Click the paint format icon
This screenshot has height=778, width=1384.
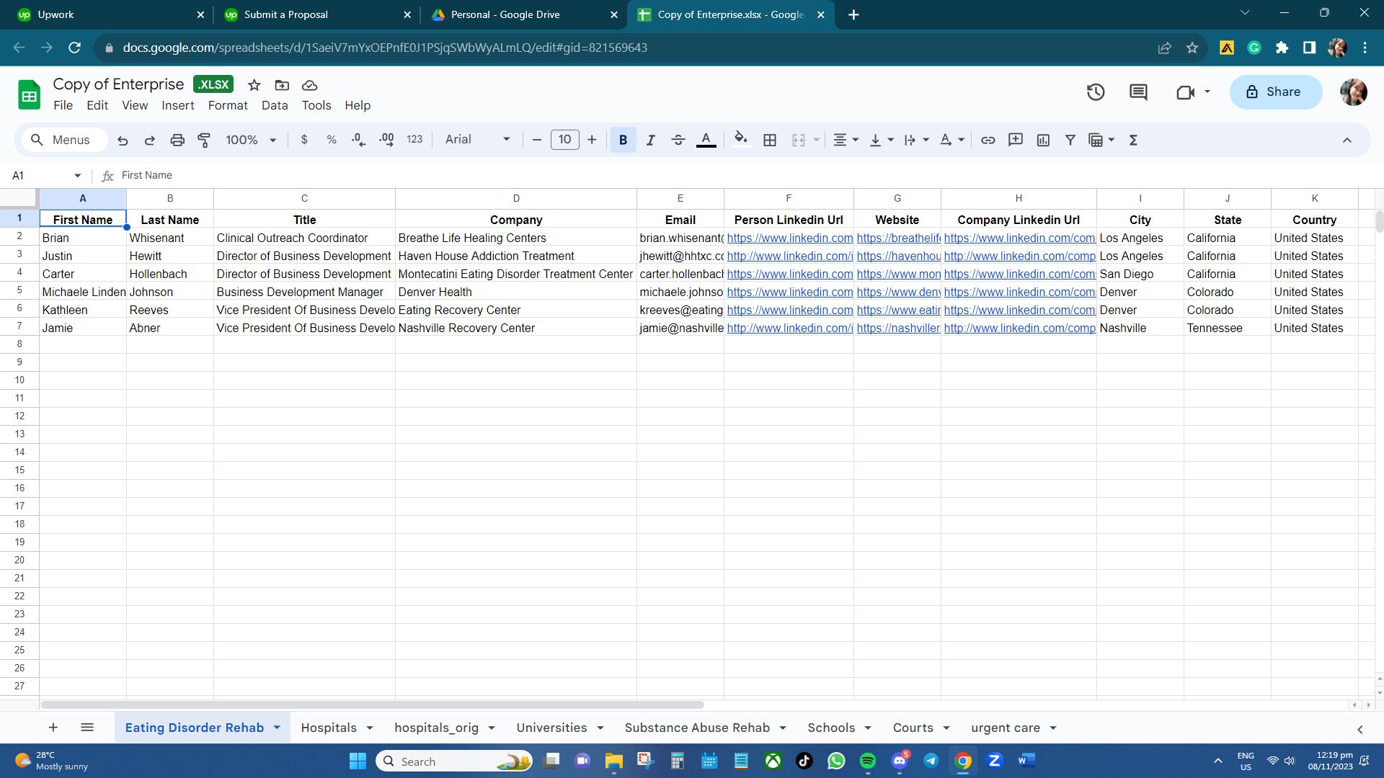[x=204, y=140]
